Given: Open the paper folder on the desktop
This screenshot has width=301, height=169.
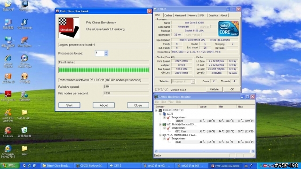Looking at the screenshot, I should tap(24, 150).
